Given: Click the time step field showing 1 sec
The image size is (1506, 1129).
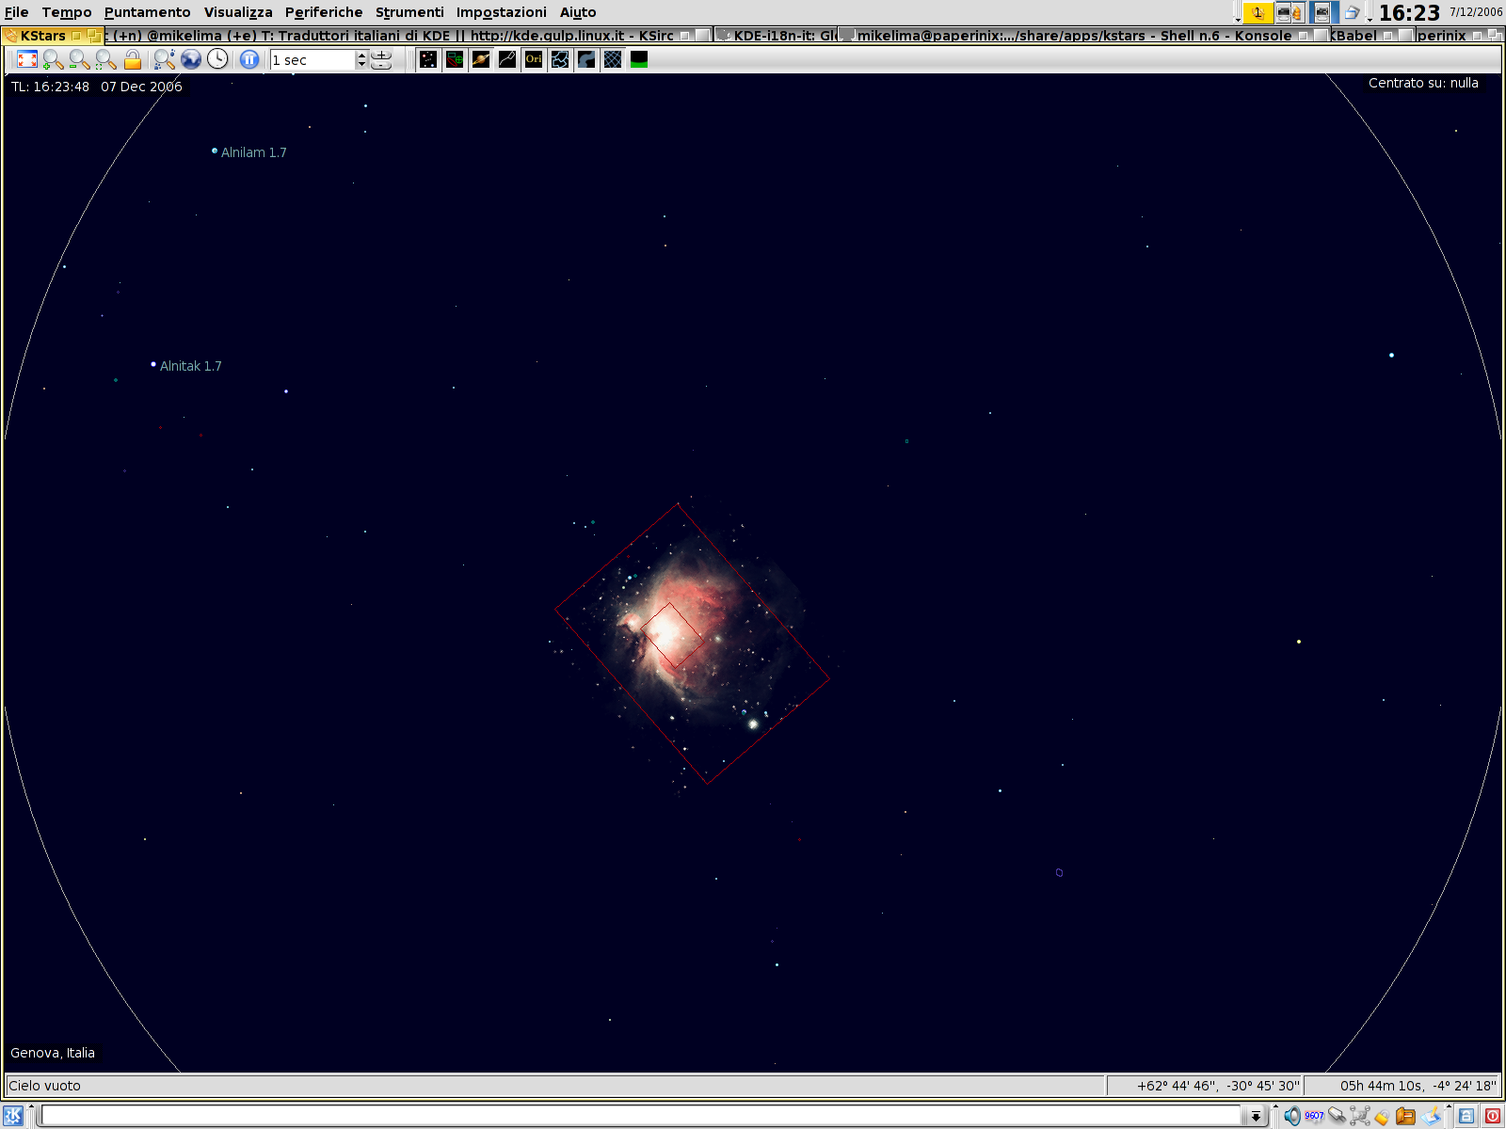Looking at the screenshot, I should [312, 60].
